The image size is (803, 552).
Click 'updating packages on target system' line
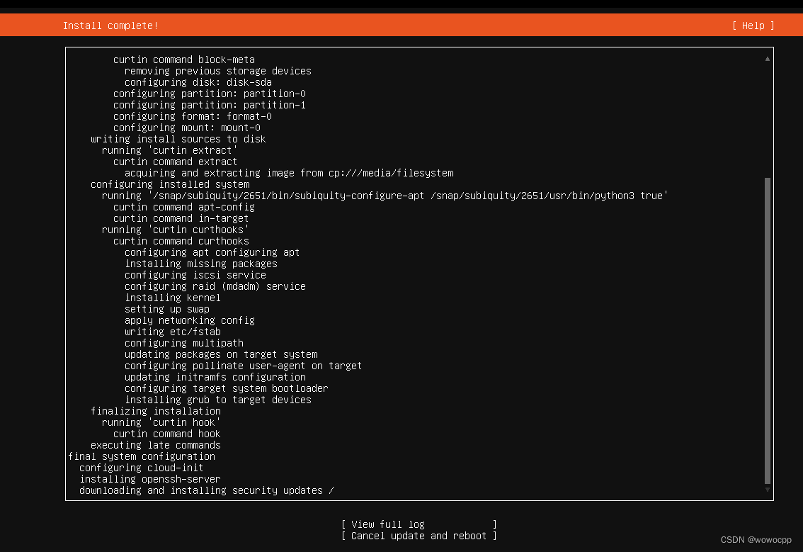pos(221,354)
